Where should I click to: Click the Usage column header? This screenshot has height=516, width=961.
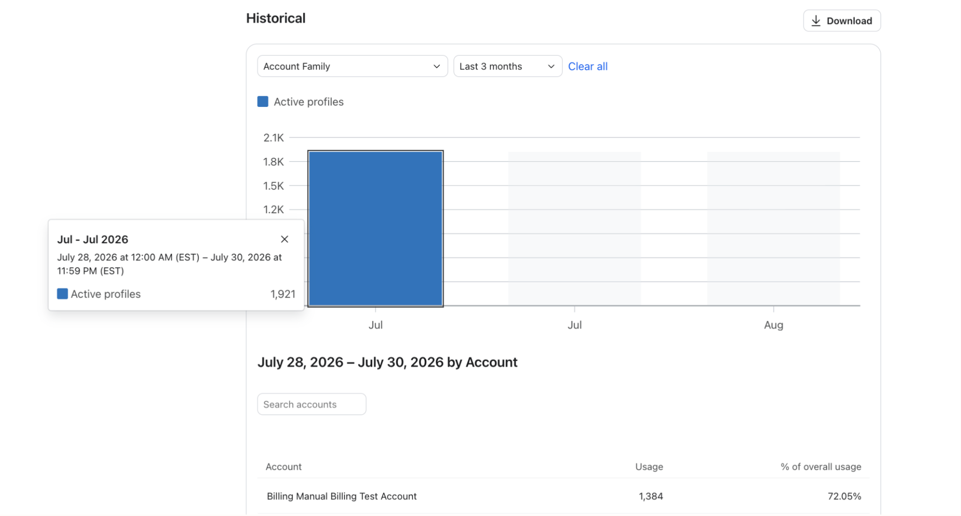pyautogui.click(x=649, y=467)
